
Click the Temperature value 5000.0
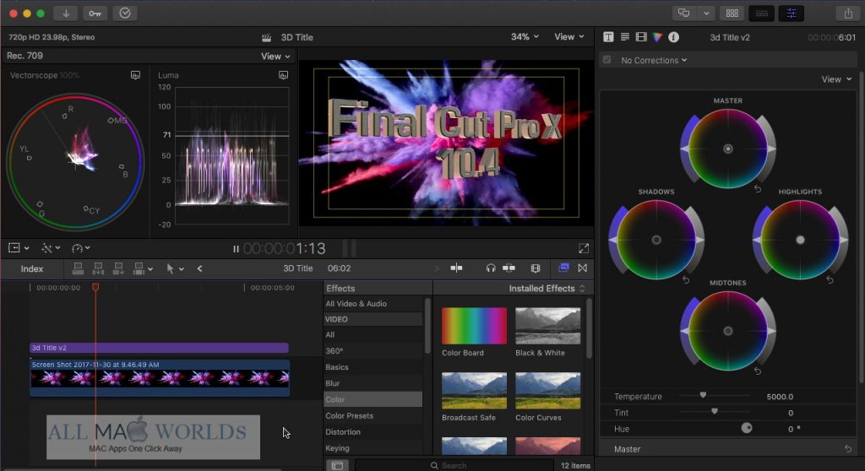780,397
